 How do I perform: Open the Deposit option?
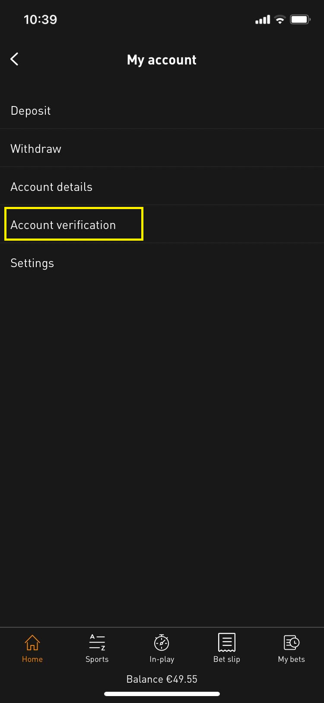162,110
